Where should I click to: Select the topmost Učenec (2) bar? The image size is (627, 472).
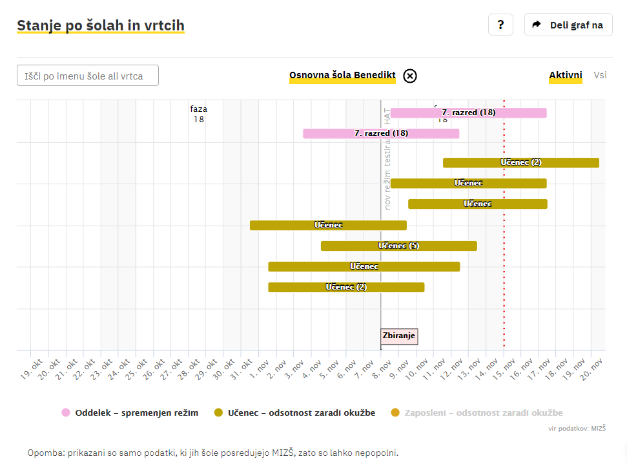(x=520, y=162)
